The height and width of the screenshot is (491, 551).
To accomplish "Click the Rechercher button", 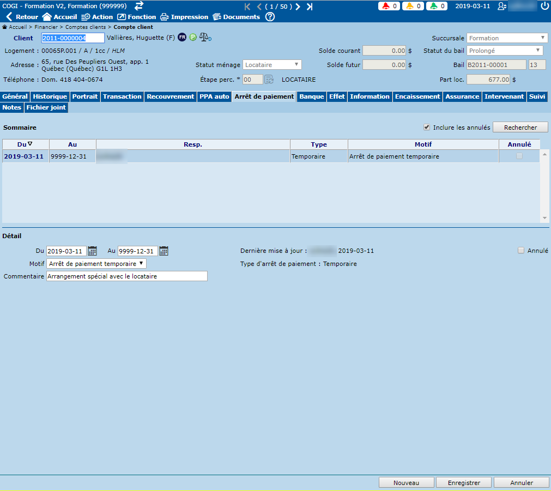I will (520, 128).
